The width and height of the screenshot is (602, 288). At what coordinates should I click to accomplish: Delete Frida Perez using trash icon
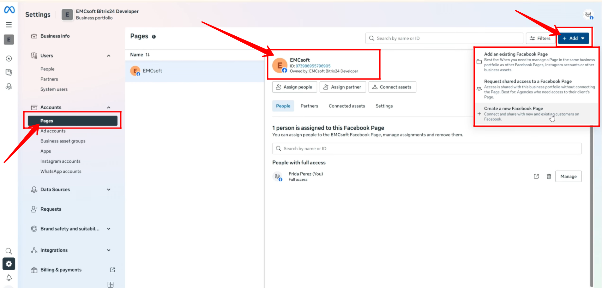[x=549, y=177]
